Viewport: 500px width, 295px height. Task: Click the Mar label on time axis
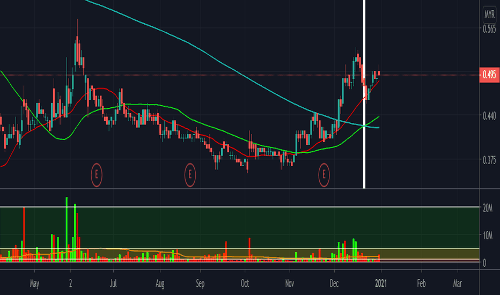tap(457, 283)
